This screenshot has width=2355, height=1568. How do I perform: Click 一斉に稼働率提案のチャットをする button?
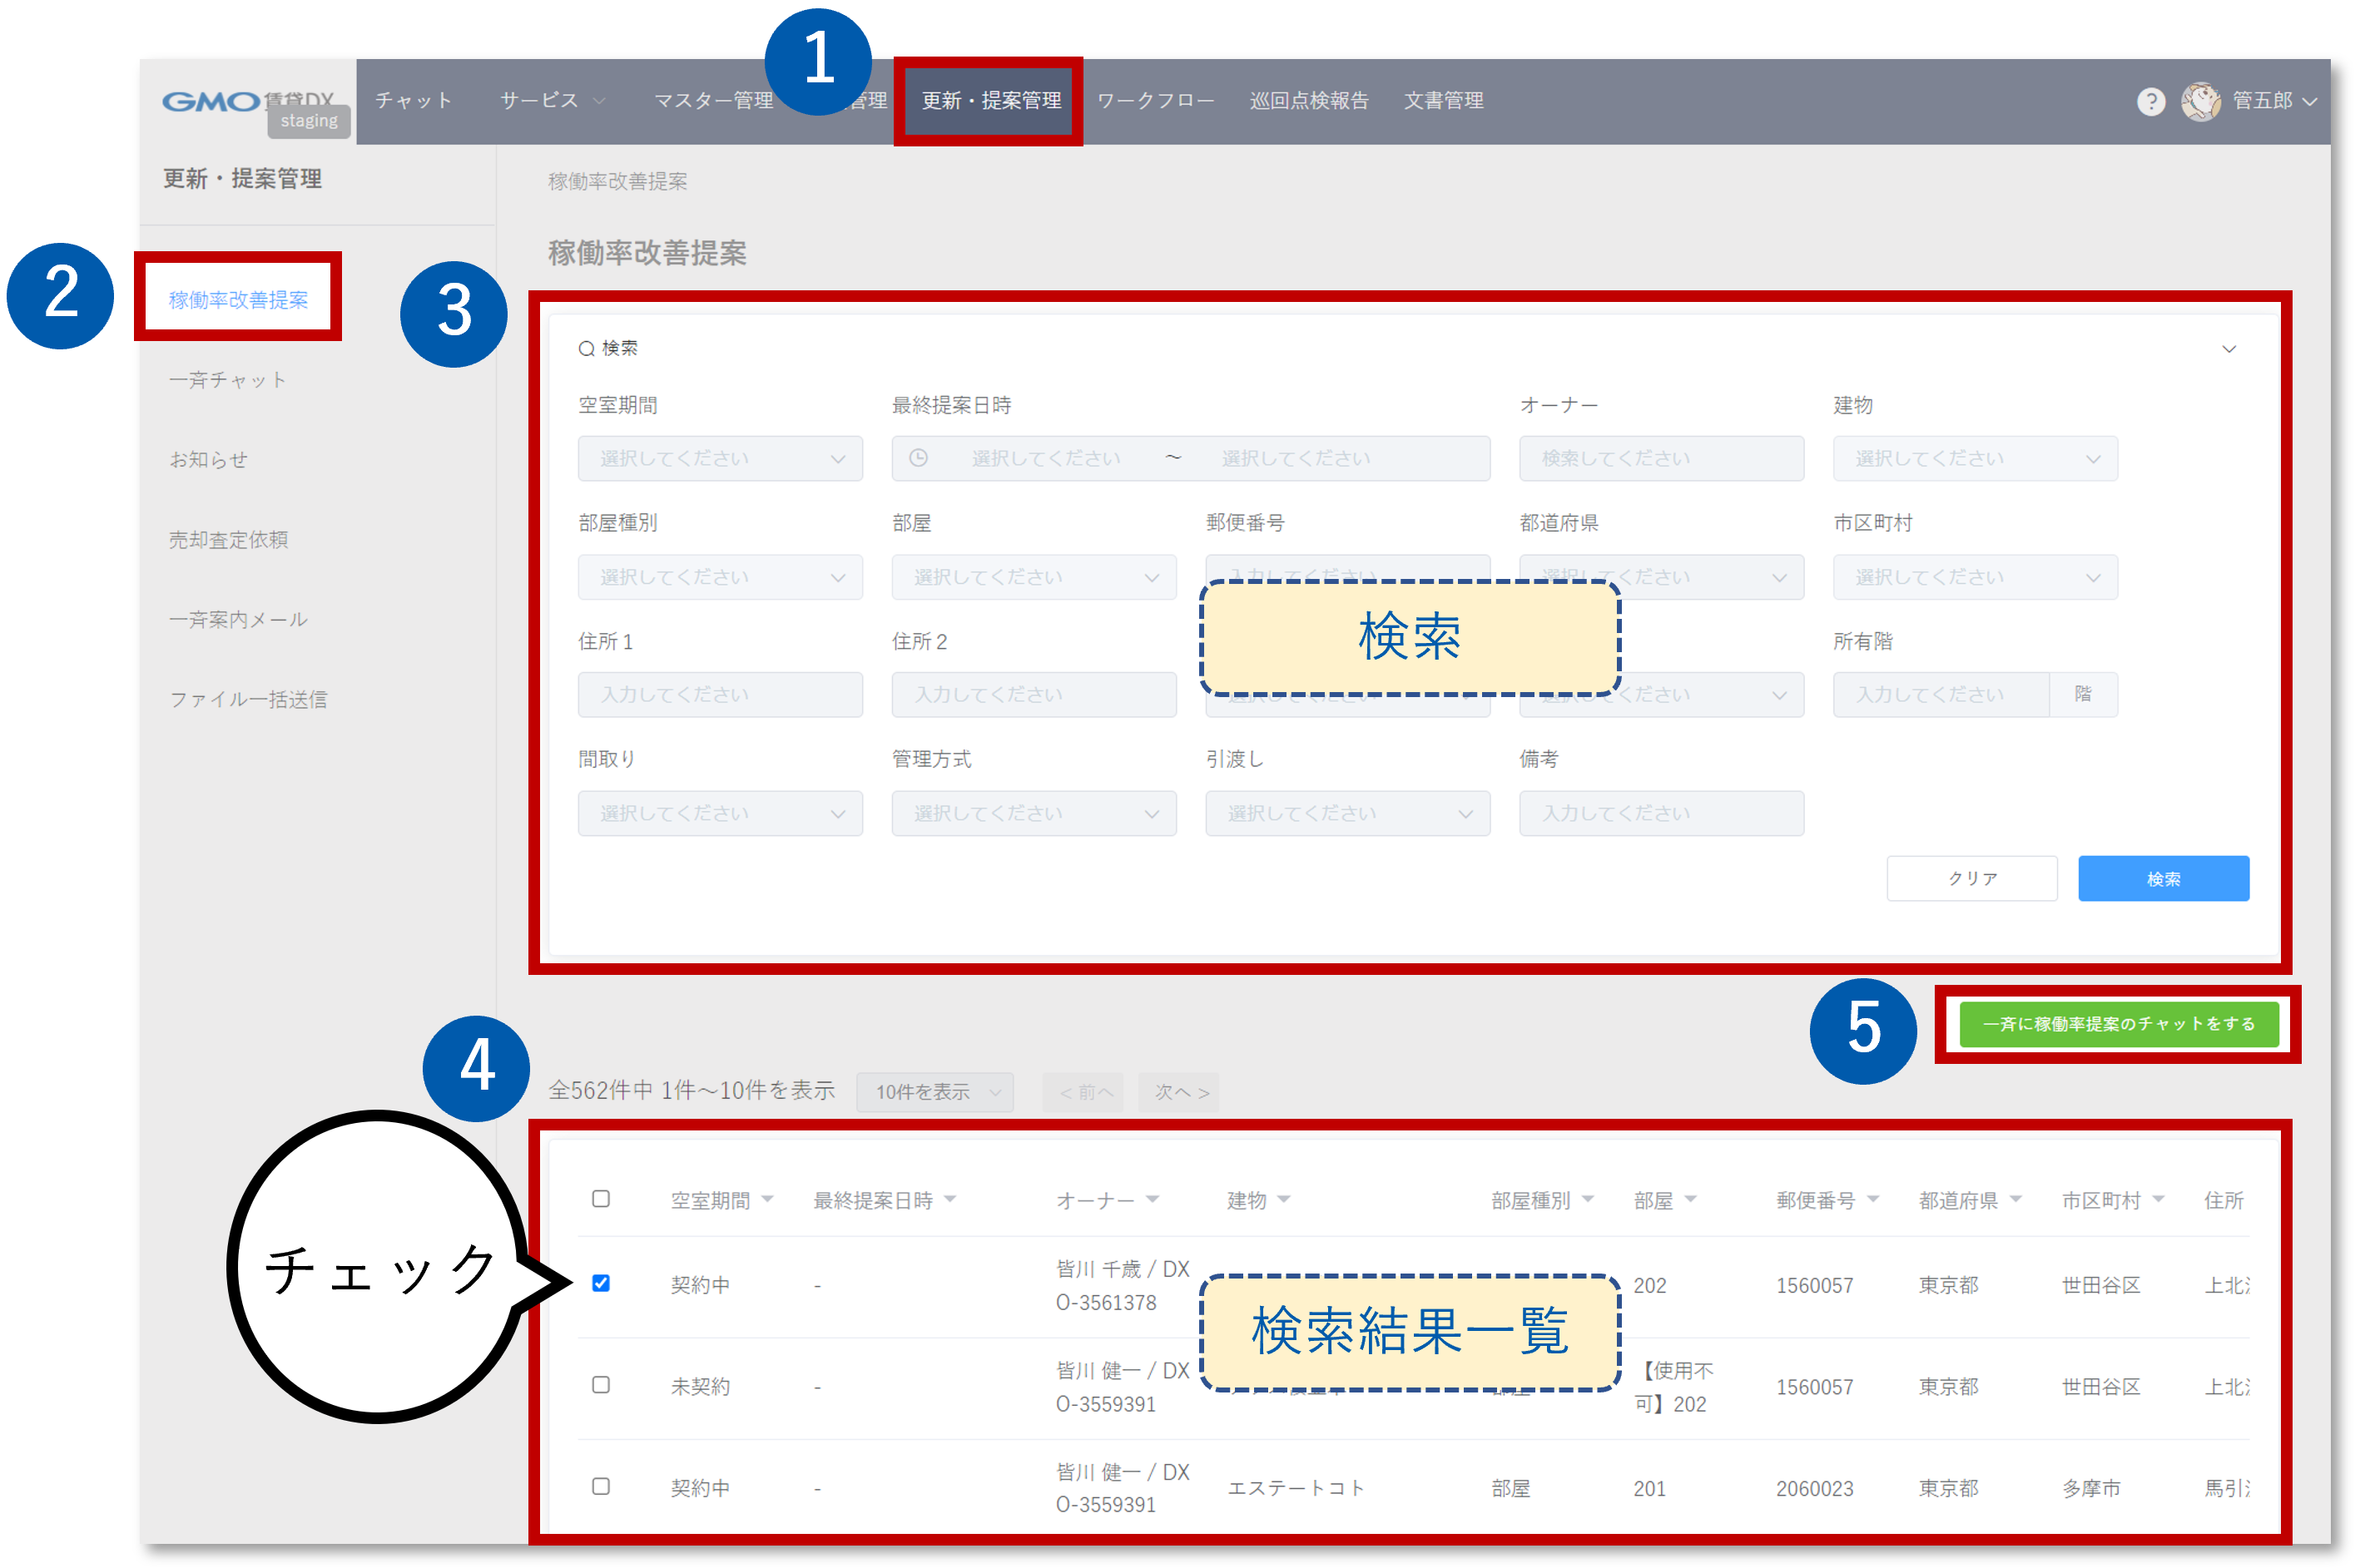point(2118,1024)
